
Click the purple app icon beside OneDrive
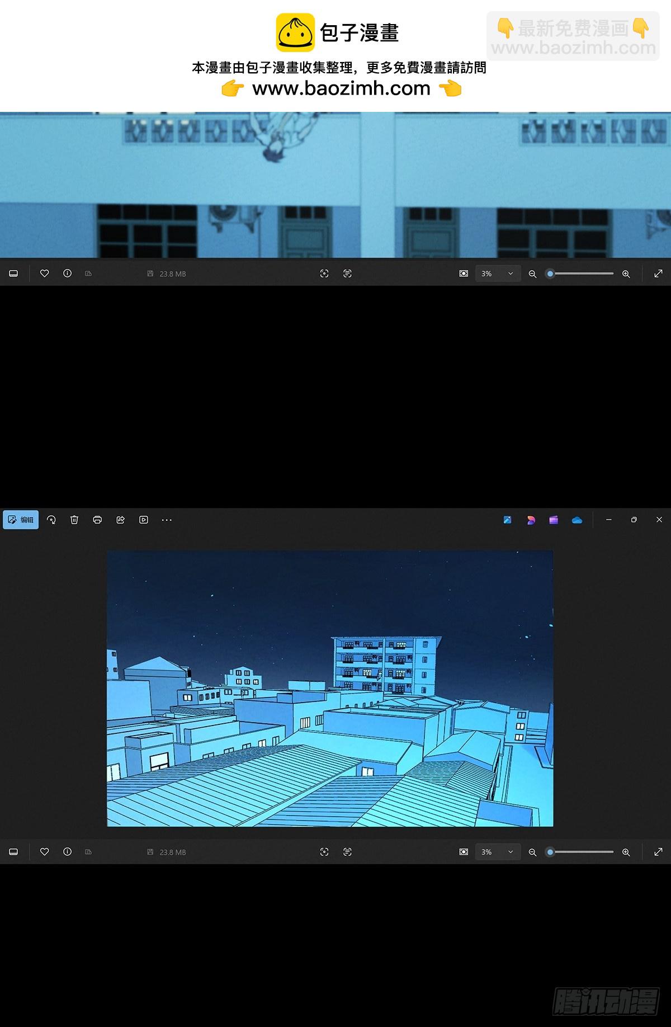[x=554, y=520]
